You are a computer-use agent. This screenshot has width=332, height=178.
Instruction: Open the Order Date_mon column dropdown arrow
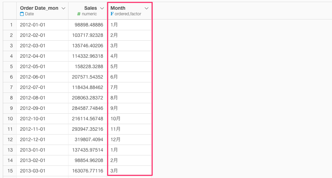click(63, 8)
